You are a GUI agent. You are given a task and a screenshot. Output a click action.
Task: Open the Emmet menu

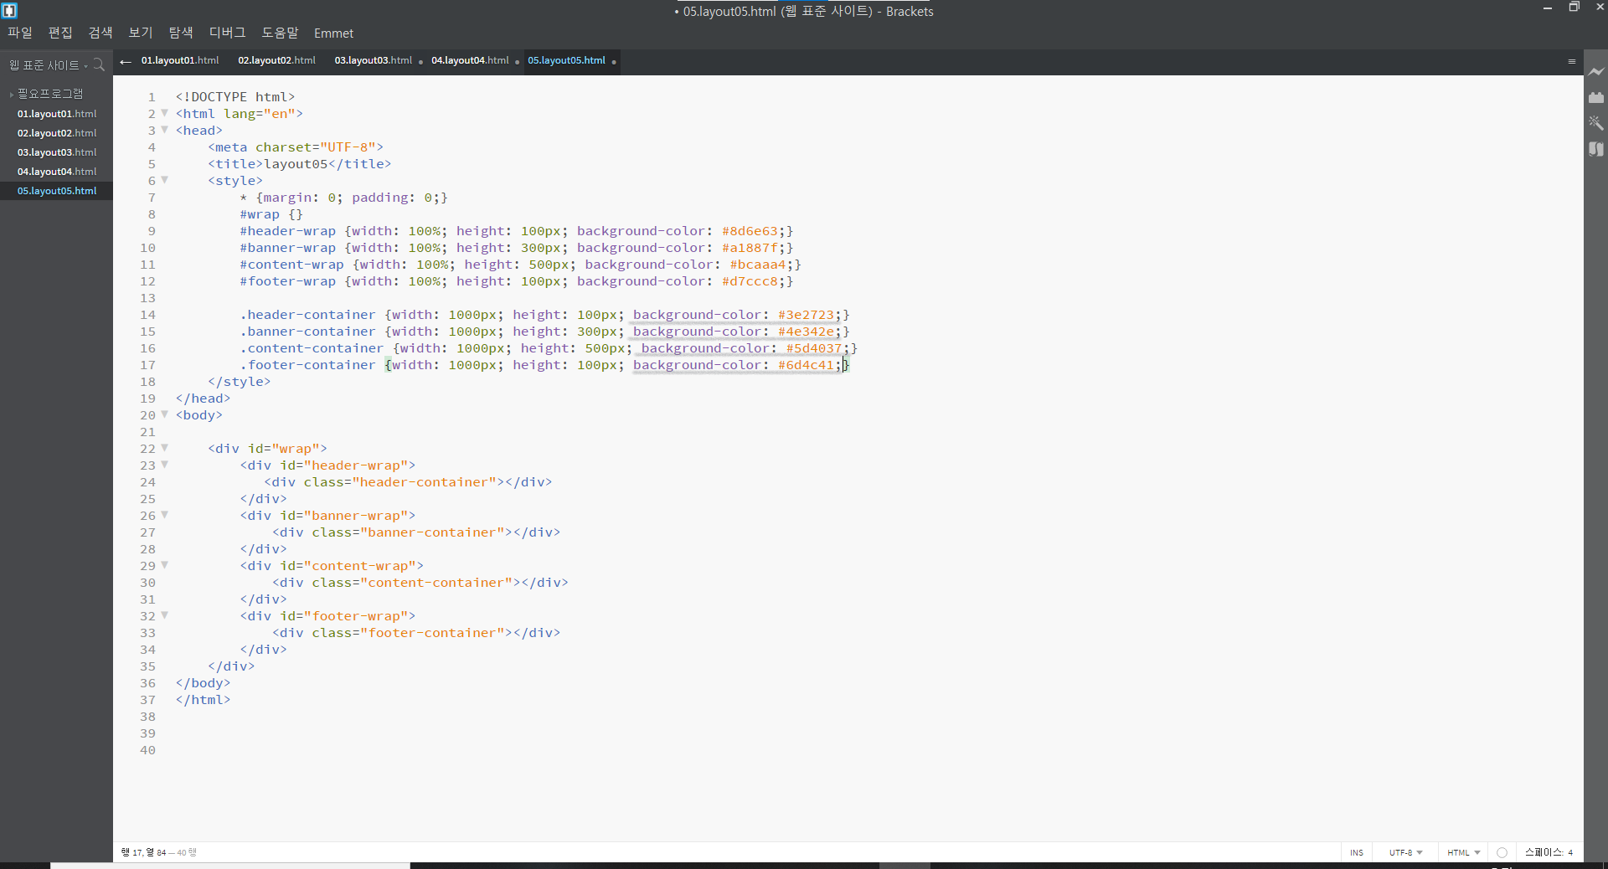[333, 33]
